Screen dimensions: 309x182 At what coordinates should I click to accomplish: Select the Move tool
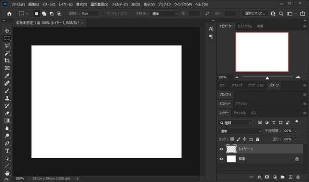(x=7, y=31)
